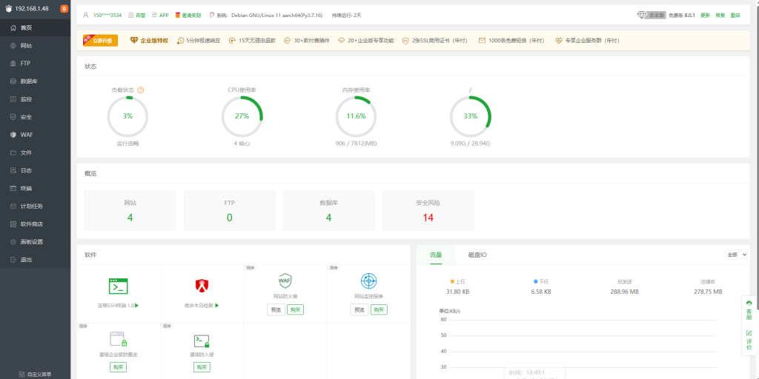Click the 堡塔企业级防篡改 lock icon
Image resolution: width=759 pixels, height=379 pixels.
click(119, 340)
